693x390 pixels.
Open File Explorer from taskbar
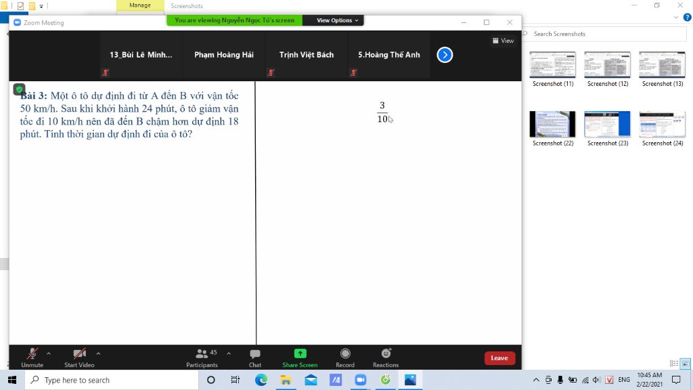point(286,380)
